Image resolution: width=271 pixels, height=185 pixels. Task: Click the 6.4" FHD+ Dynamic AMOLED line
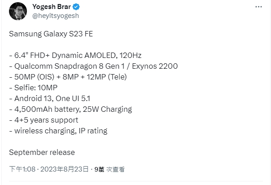click(x=75, y=55)
